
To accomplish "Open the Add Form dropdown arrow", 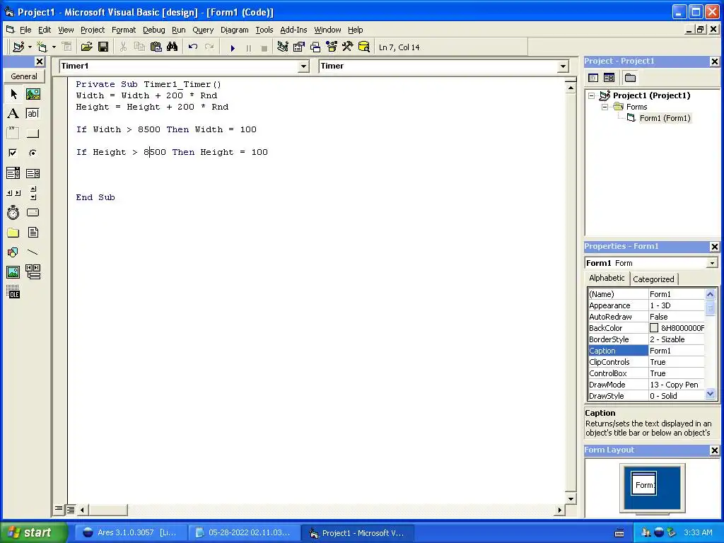I will click(54, 47).
